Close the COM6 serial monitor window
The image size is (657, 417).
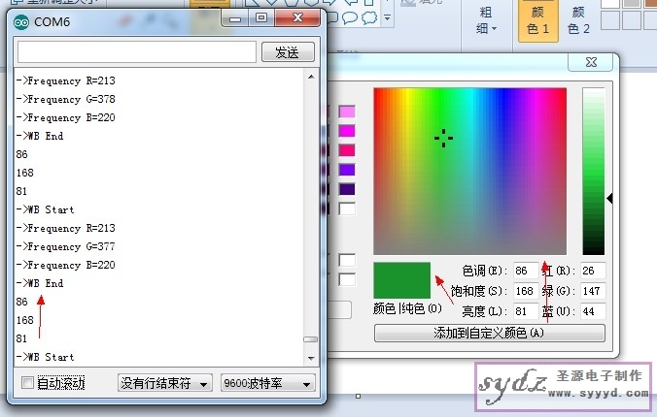pyautogui.click(x=297, y=18)
